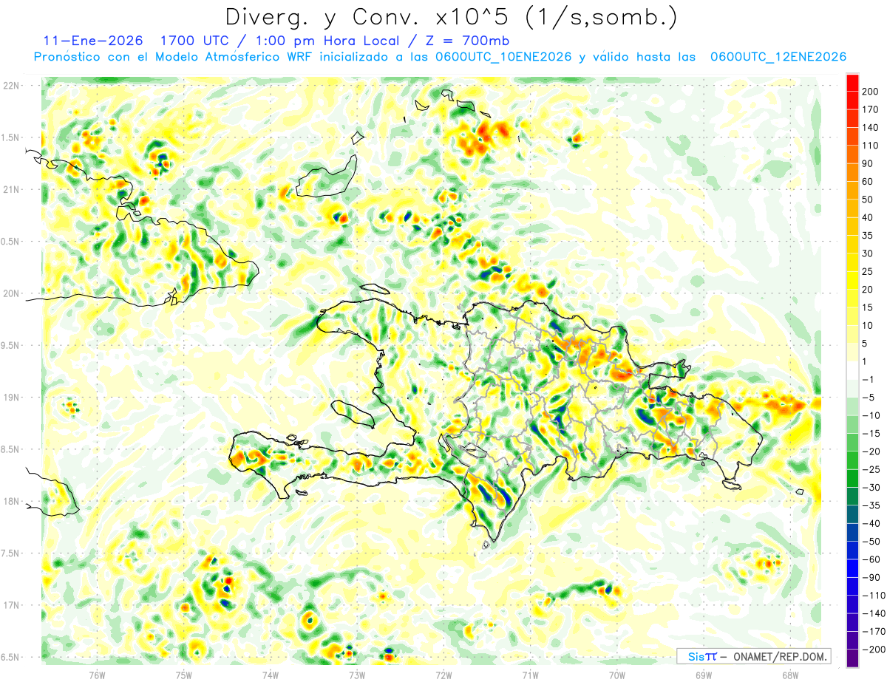This screenshot has height=685, width=887.
Task: Click the '170' label on the color scale
Action: [x=871, y=109]
